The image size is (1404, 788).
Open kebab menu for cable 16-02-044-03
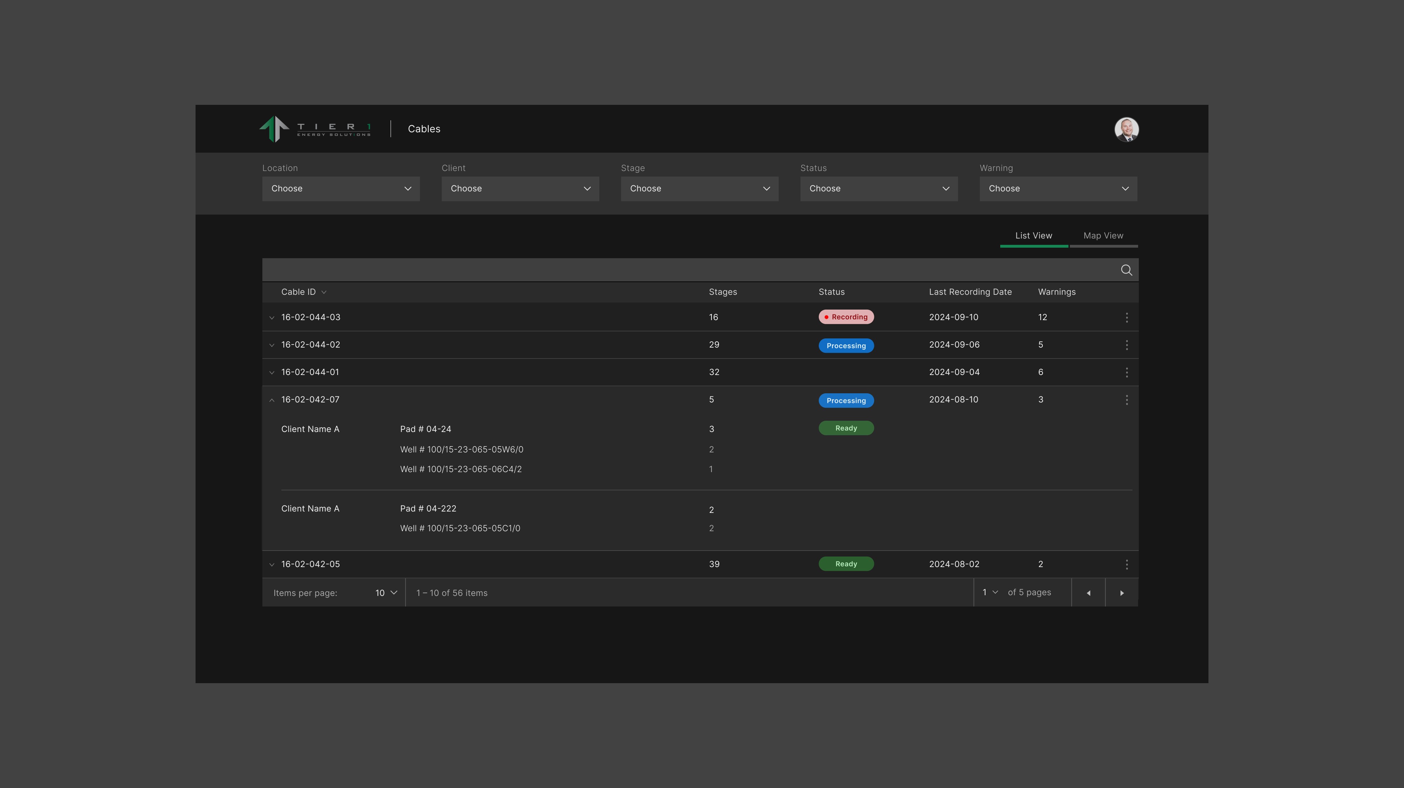tap(1127, 317)
